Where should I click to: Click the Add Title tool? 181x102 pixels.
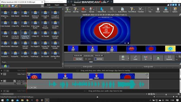(76, 10)
